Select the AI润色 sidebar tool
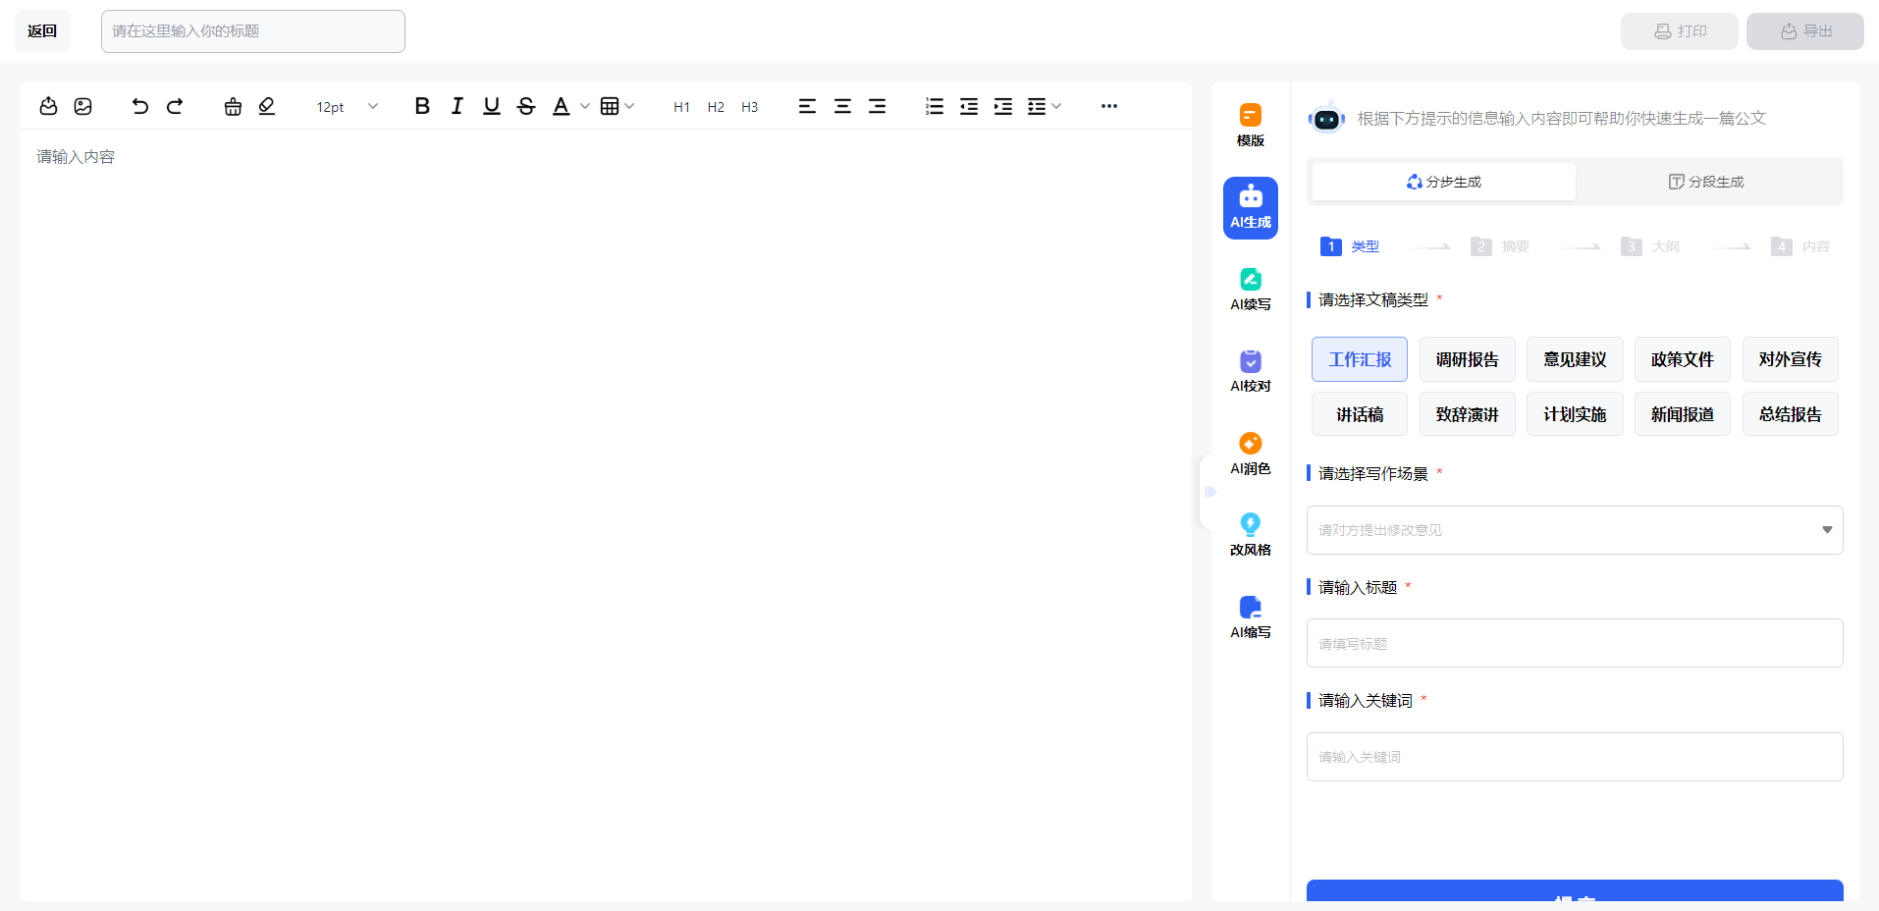1879x911 pixels. pos(1250,454)
